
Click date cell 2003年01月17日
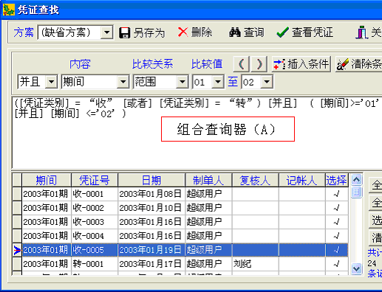point(151,264)
